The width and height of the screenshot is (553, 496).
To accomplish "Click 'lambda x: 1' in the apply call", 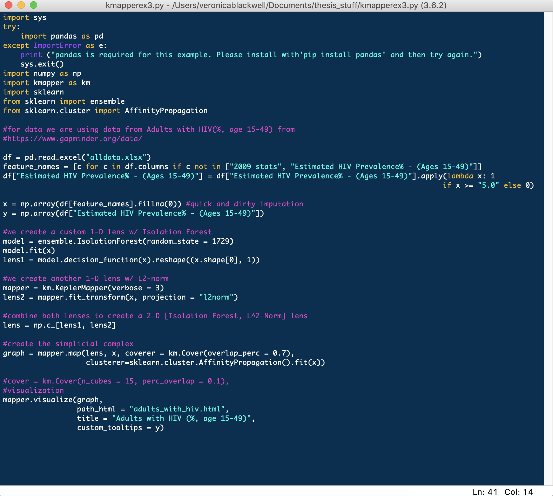I will tap(471, 176).
